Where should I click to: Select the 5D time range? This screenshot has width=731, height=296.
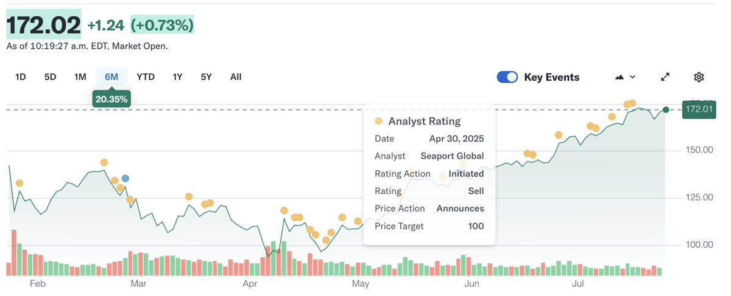click(50, 77)
